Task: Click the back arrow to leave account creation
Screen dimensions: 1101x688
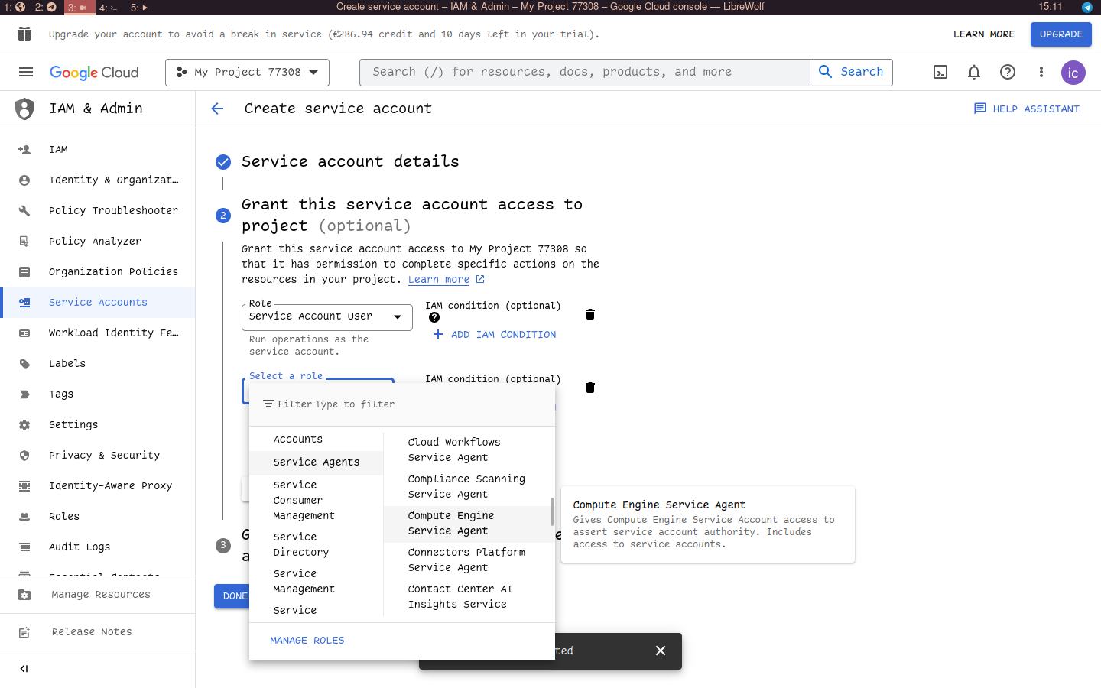Action: 217,109
